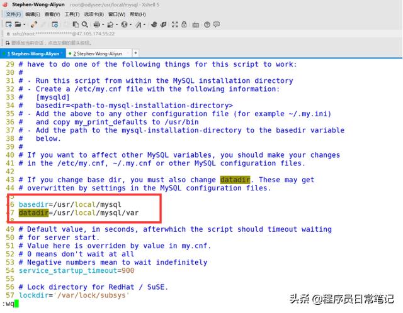Screen dimensions: 403x313
Task: Open the session Properties icon
Action: pyautogui.click(x=55, y=25)
